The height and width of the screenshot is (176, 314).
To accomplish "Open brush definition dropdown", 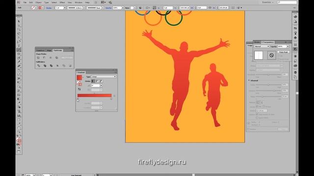I will pos(103,8).
